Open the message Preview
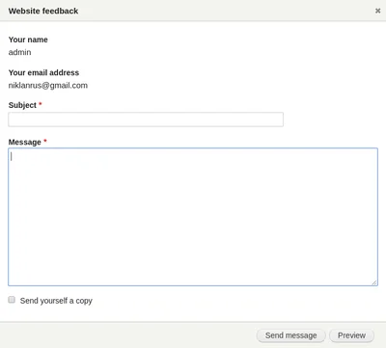 pos(351,335)
